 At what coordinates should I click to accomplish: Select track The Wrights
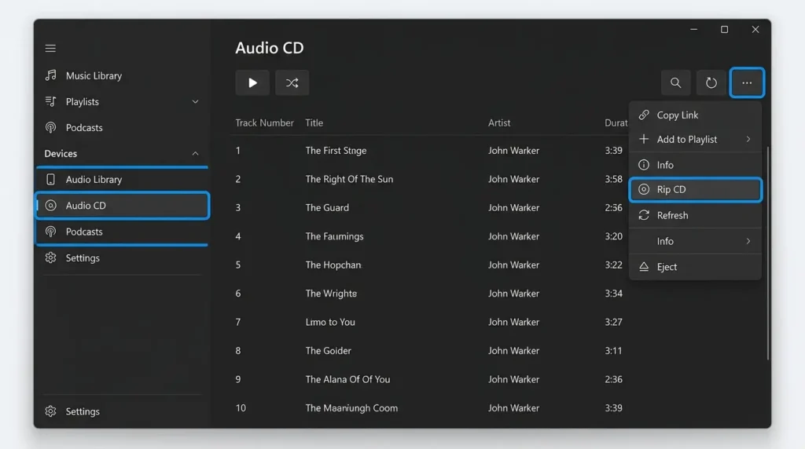coord(331,294)
